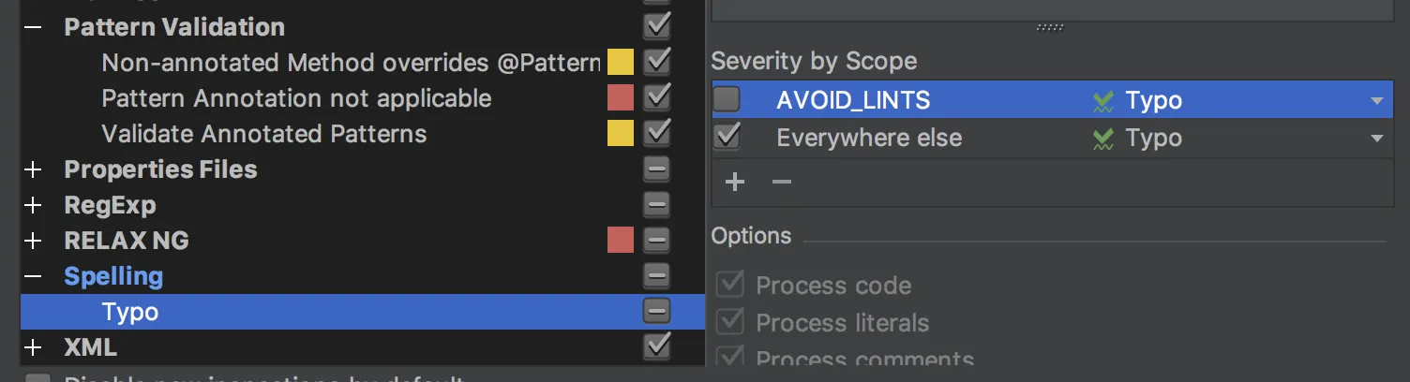Toggle Pattern Annotation not applicable checkbox
Screen dimensions: 1410x382
pyautogui.click(x=657, y=97)
